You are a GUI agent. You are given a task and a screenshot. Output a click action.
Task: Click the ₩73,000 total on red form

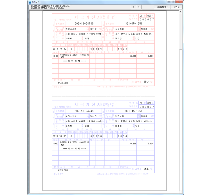[x=63, y=83]
